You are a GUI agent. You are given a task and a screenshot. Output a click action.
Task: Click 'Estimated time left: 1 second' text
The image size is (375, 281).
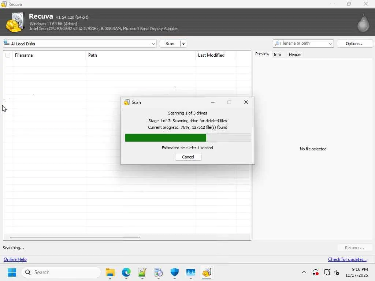(187, 148)
